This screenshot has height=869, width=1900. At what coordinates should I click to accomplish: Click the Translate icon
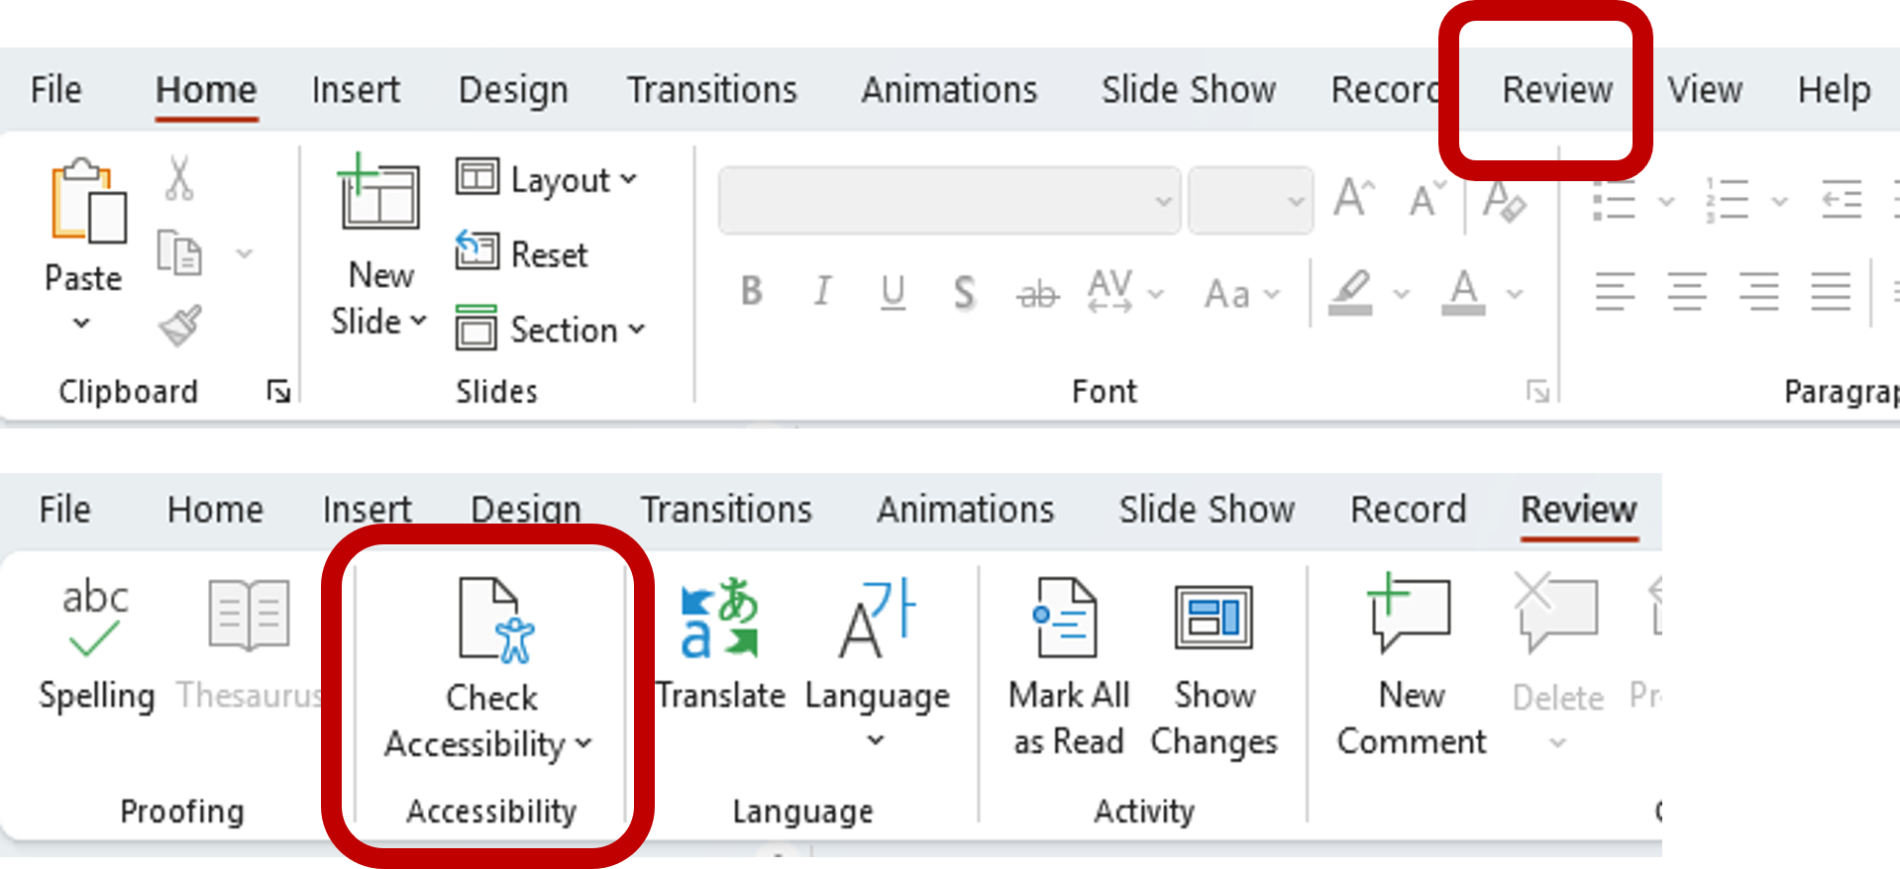(719, 619)
